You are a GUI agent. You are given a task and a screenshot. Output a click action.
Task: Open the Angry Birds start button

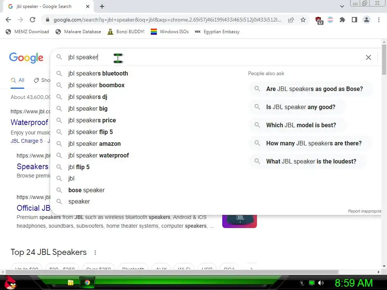pyautogui.click(x=10, y=282)
